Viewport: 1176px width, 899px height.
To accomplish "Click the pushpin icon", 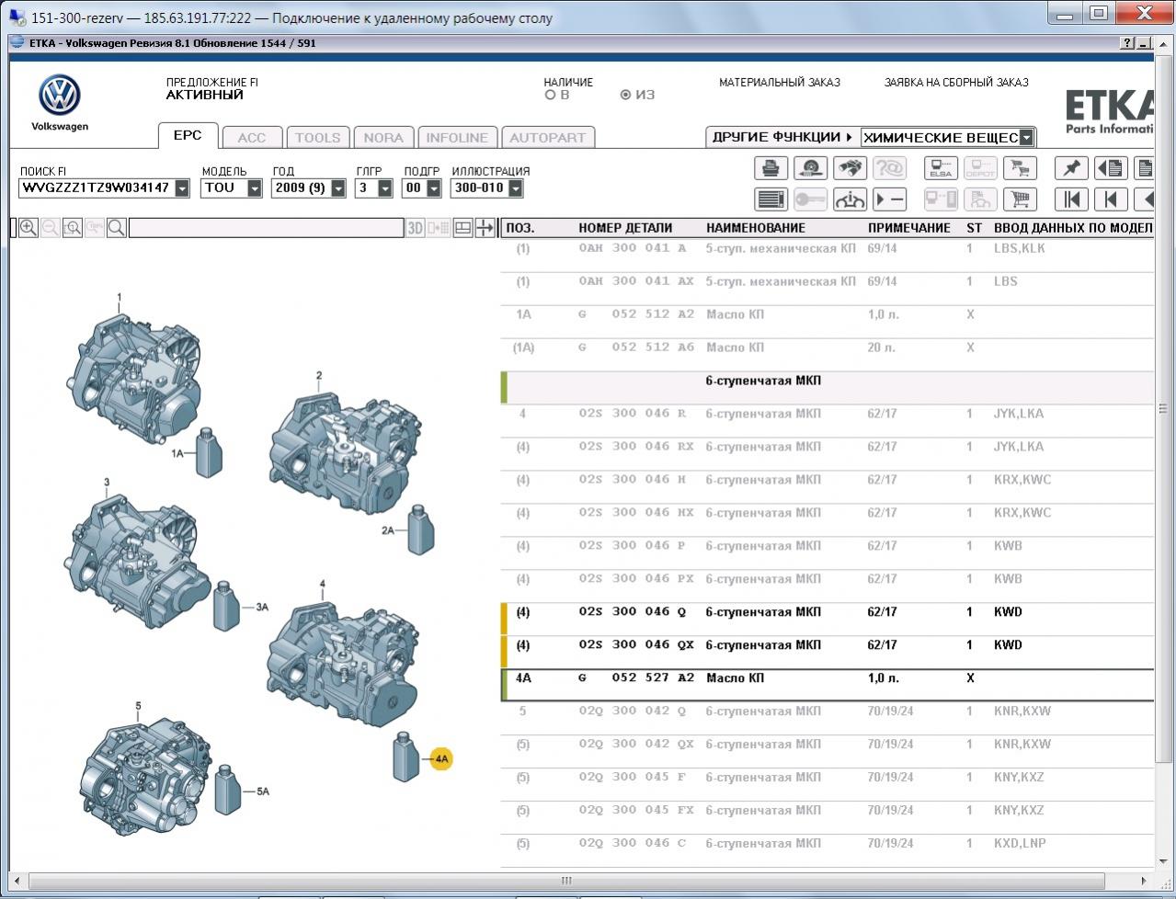I will pos(1071,168).
